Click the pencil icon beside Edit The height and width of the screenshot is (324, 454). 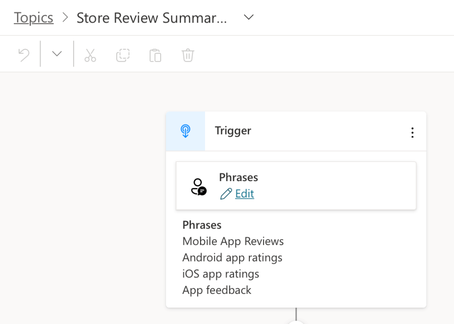pos(226,194)
